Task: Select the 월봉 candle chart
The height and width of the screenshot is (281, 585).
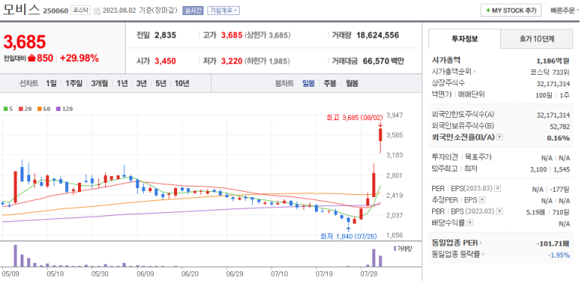Action: [x=352, y=83]
